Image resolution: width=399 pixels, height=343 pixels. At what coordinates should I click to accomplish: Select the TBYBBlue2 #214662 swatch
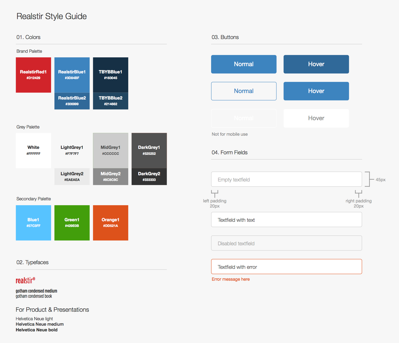click(x=110, y=101)
